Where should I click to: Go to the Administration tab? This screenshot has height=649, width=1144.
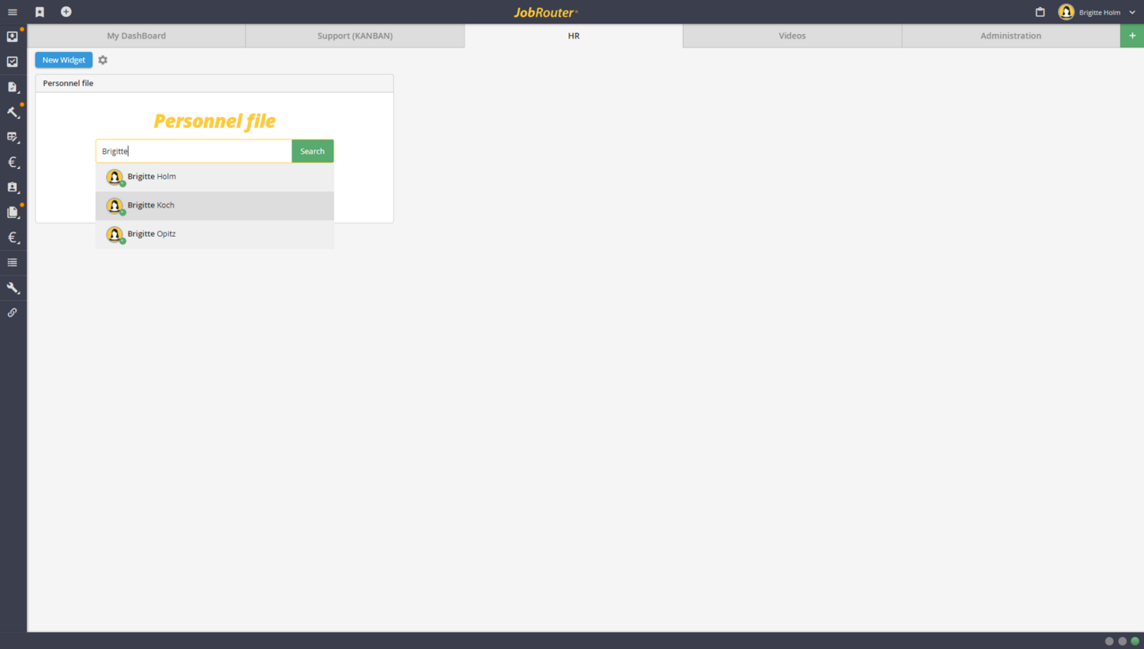tap(1010, 36)
